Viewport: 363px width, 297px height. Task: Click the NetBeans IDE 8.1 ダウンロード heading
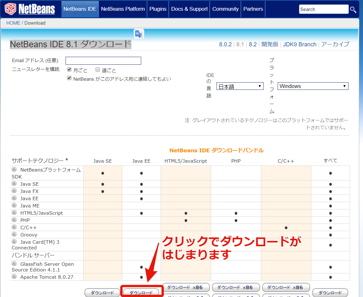click(x=71, y=44)
